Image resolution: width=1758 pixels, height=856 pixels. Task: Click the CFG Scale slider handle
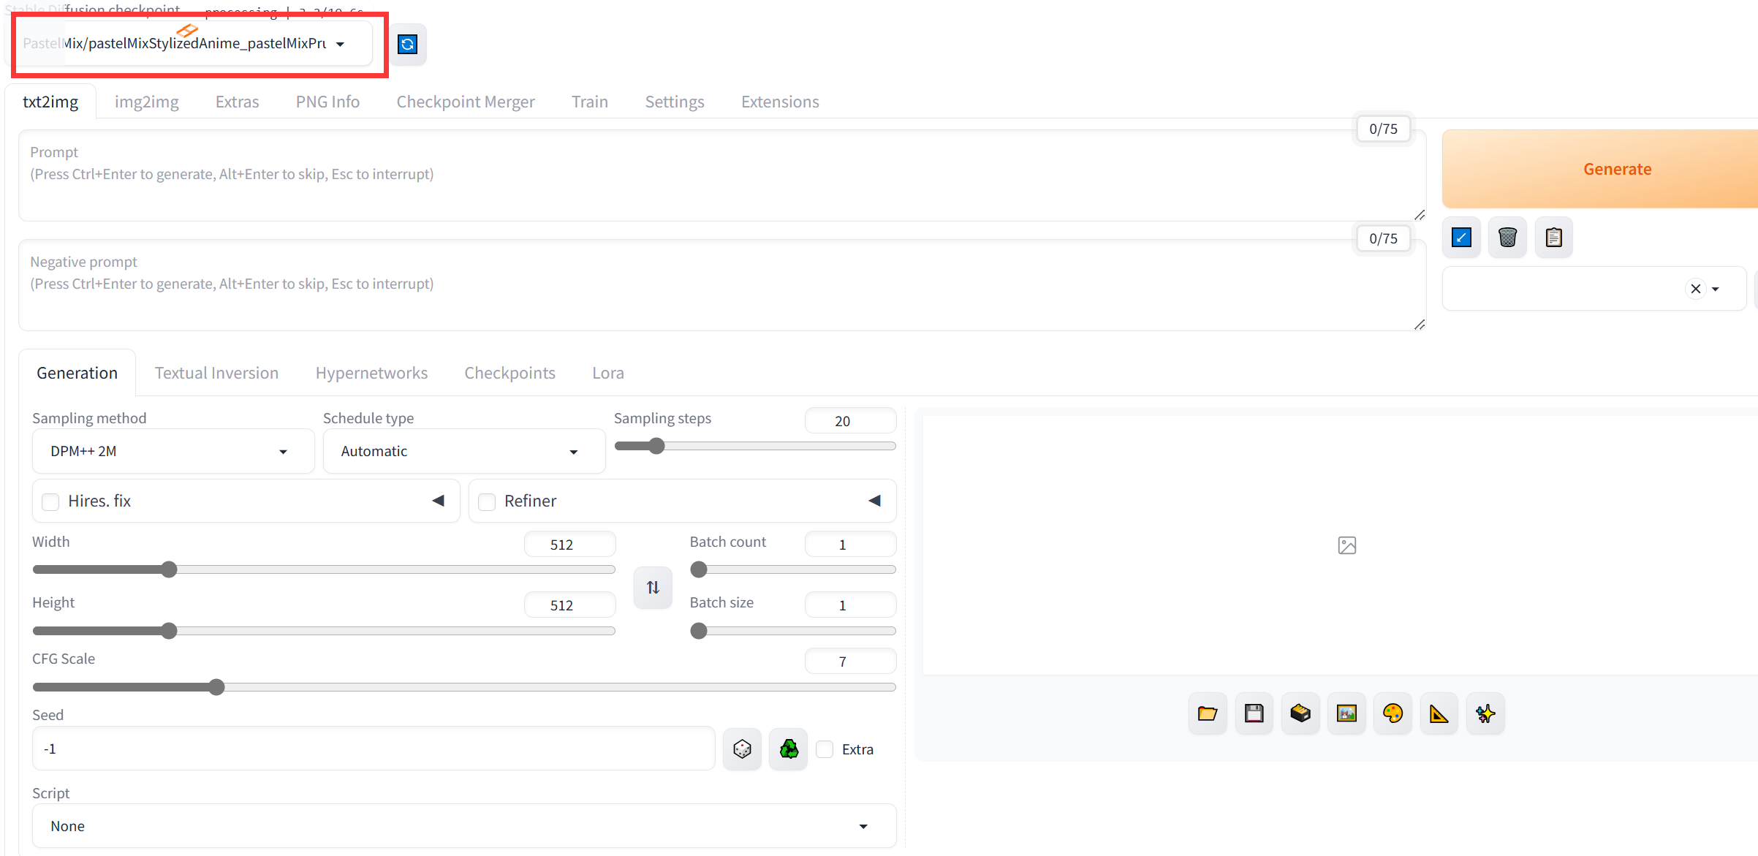(216, 687)
